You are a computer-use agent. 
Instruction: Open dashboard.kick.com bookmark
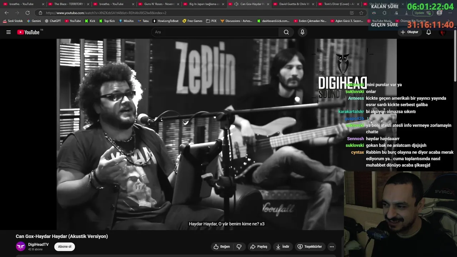click(x=273, y=21)
